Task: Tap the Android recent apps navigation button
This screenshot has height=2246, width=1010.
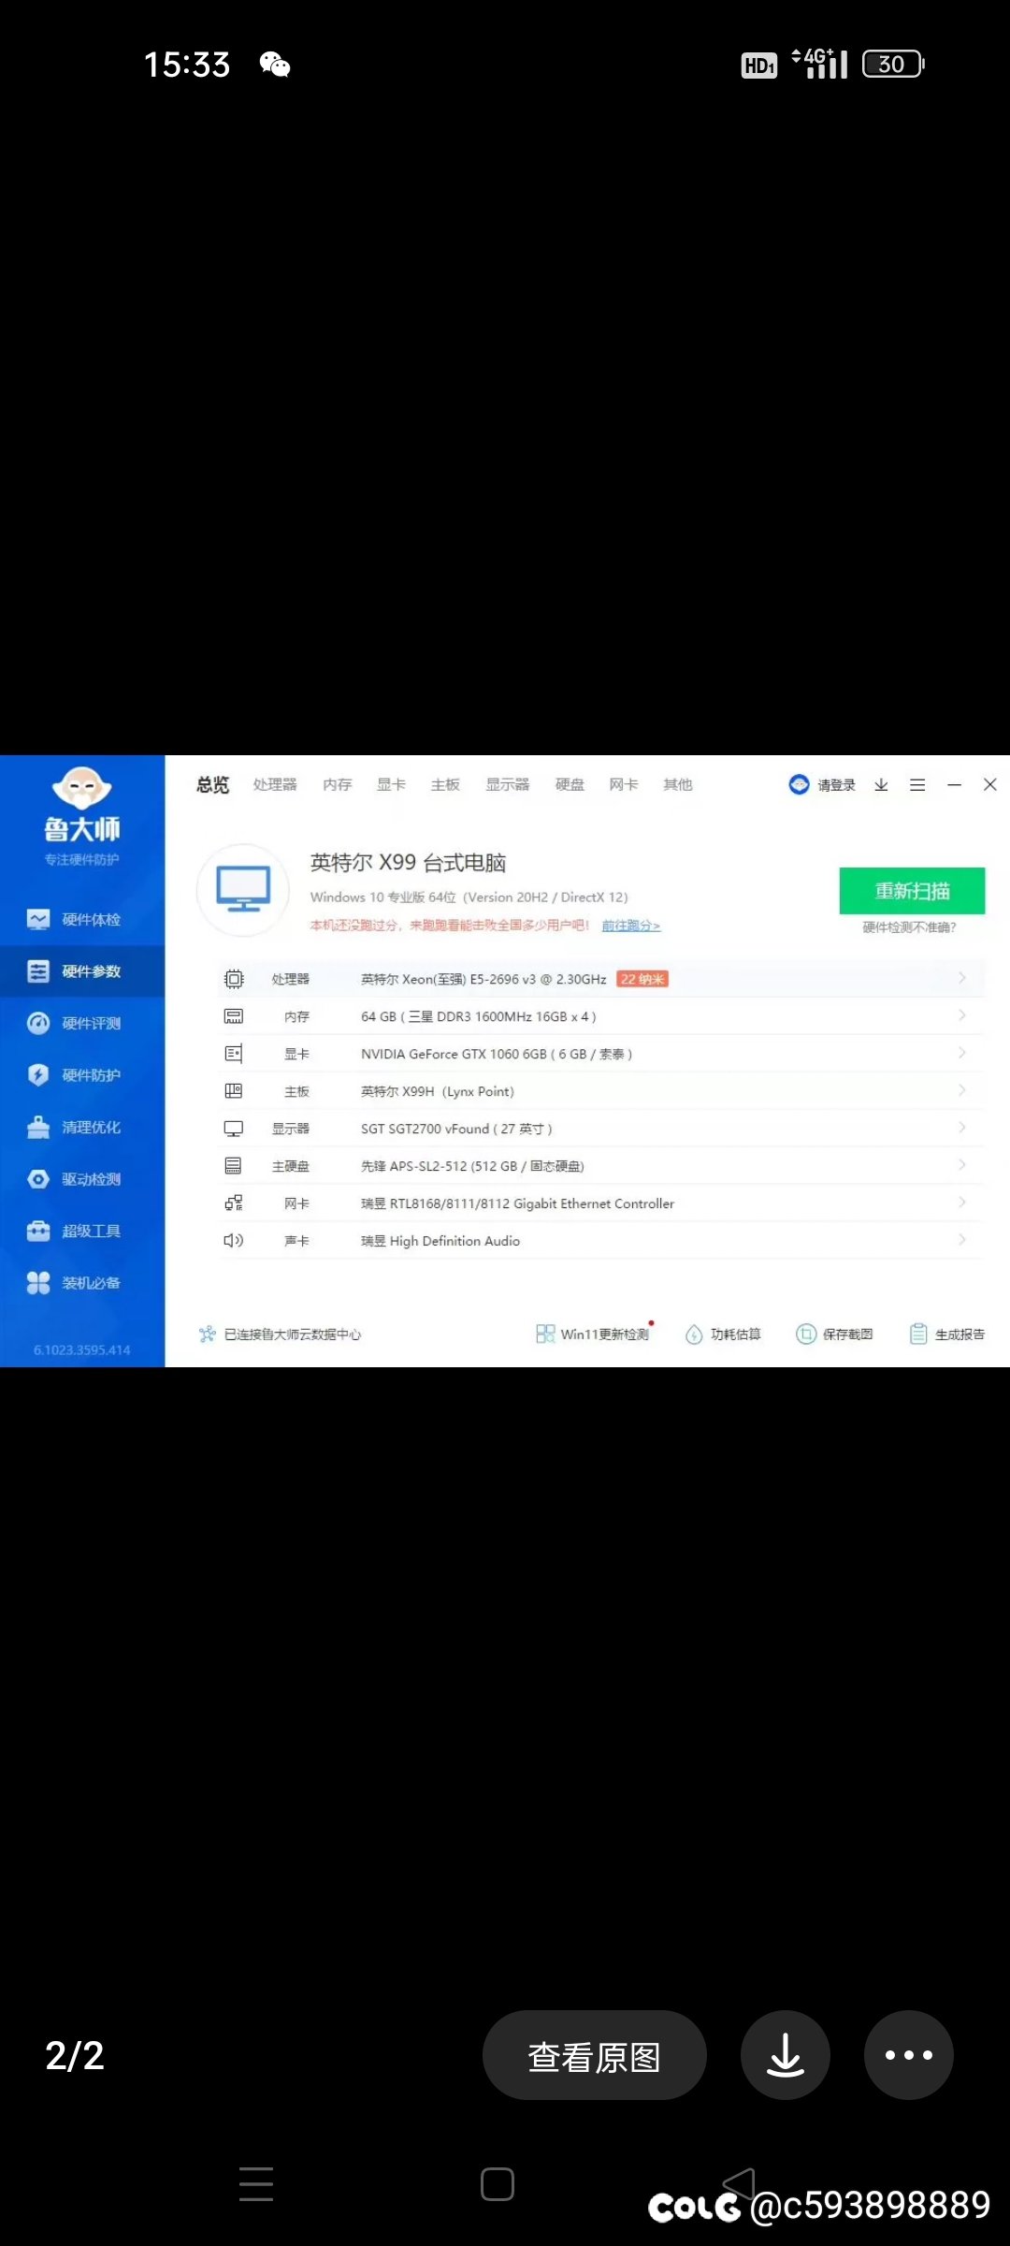Action: click(x=256, y=2184)
